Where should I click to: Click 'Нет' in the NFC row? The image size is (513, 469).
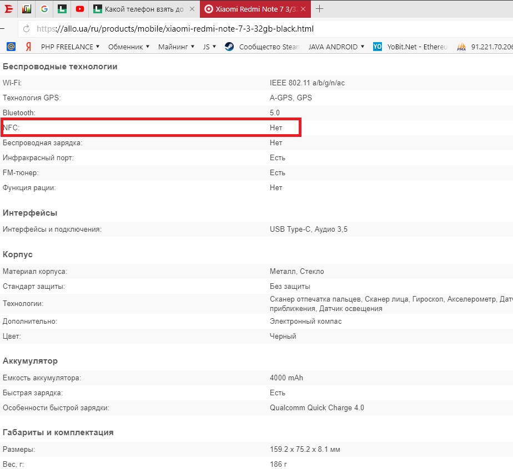click(276, 128)
